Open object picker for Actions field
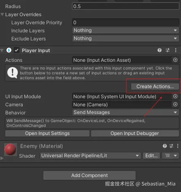The height and width of the screenshot is (192, 181). [x=175, y=60]
